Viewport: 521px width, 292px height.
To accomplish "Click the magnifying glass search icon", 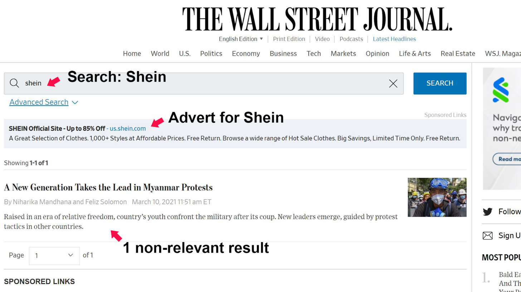I will tap(14, 83).
